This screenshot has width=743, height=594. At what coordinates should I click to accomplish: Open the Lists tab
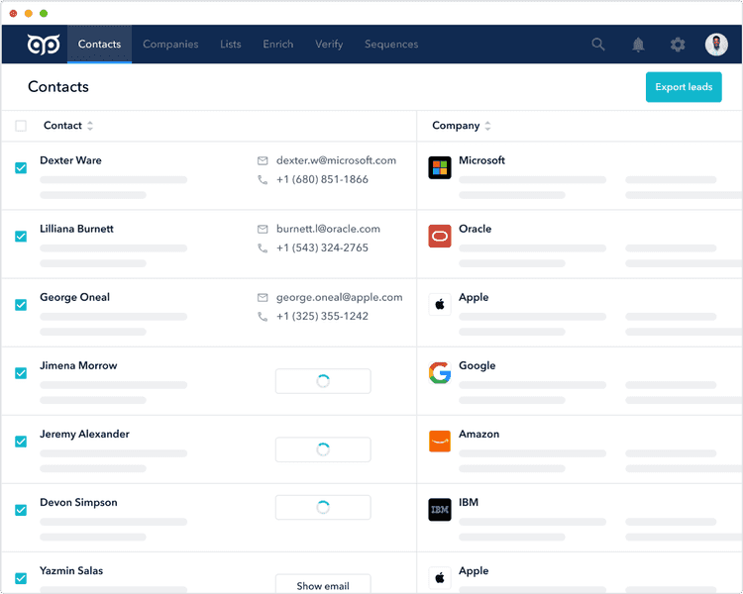(x=230, y=44)
